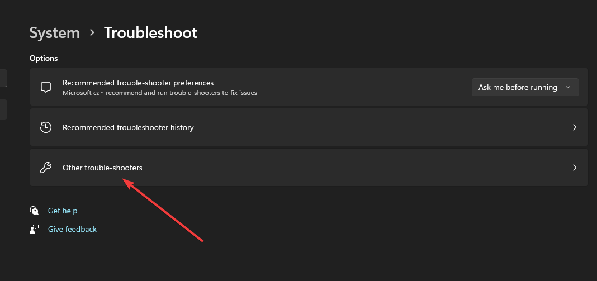Click the "Microsoft can recommend and run trouble-shooters" description
This screenshot has width=597, height=281.
click(160, 93)
